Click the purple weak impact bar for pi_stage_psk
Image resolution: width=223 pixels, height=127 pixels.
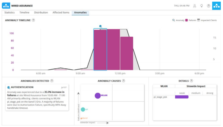(182, 97)
